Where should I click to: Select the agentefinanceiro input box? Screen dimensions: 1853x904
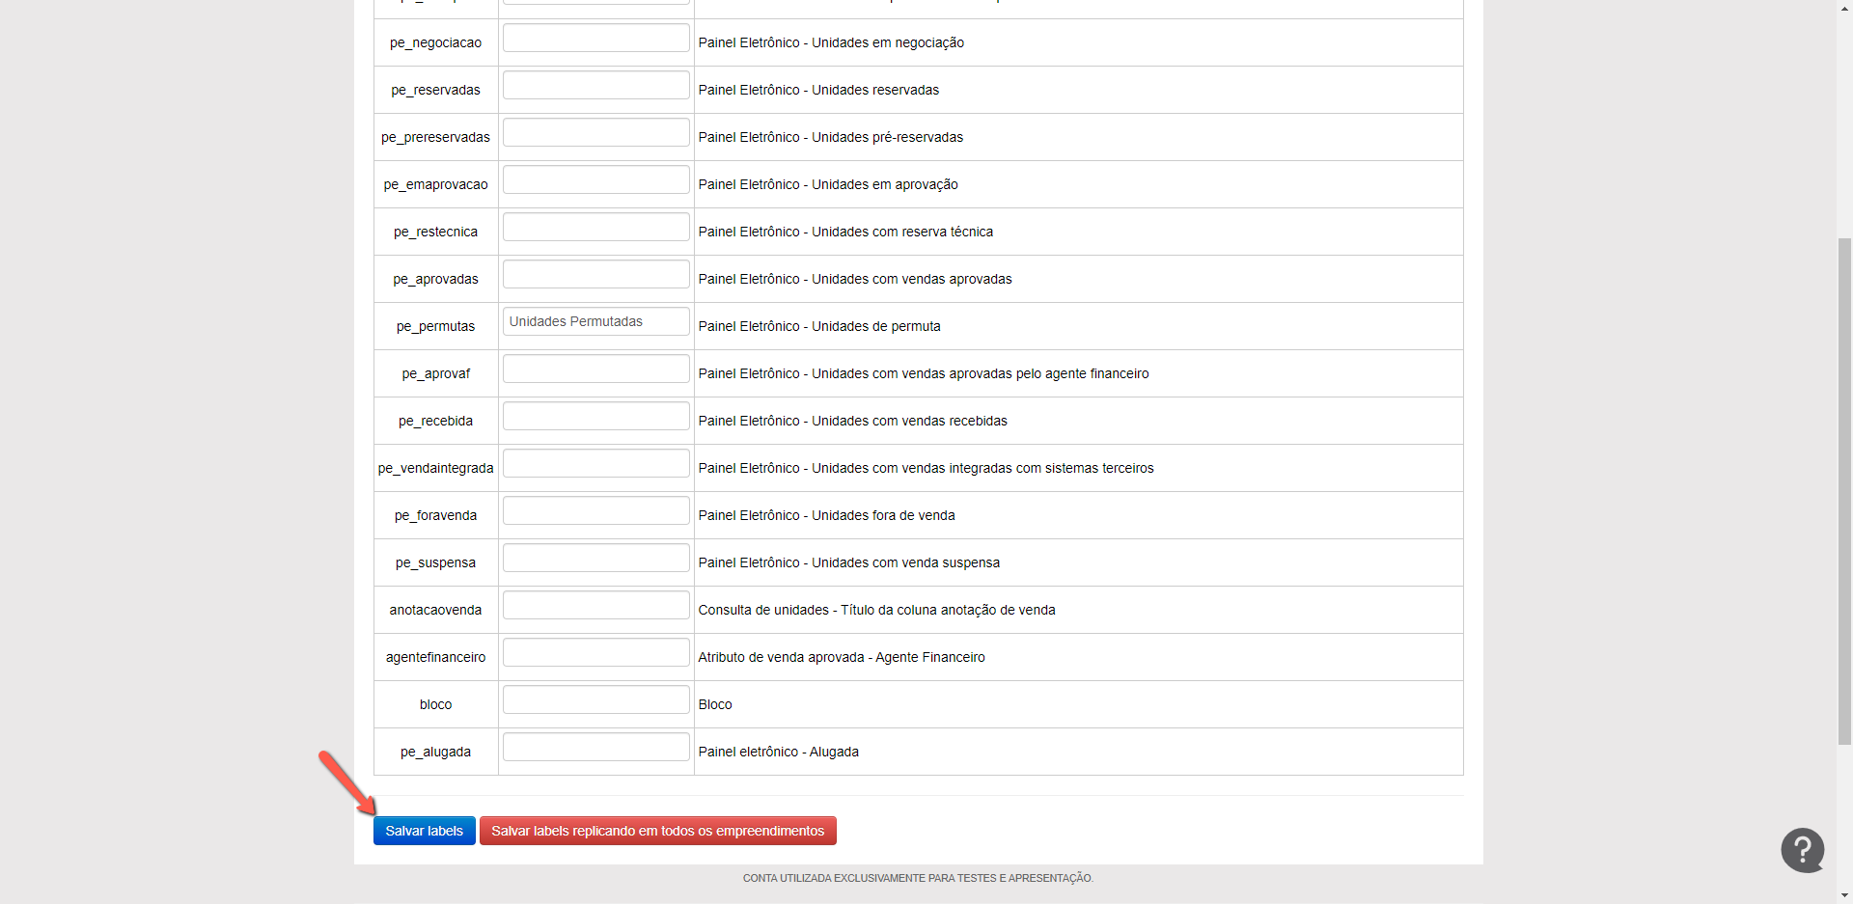click(x=595, y=653)
